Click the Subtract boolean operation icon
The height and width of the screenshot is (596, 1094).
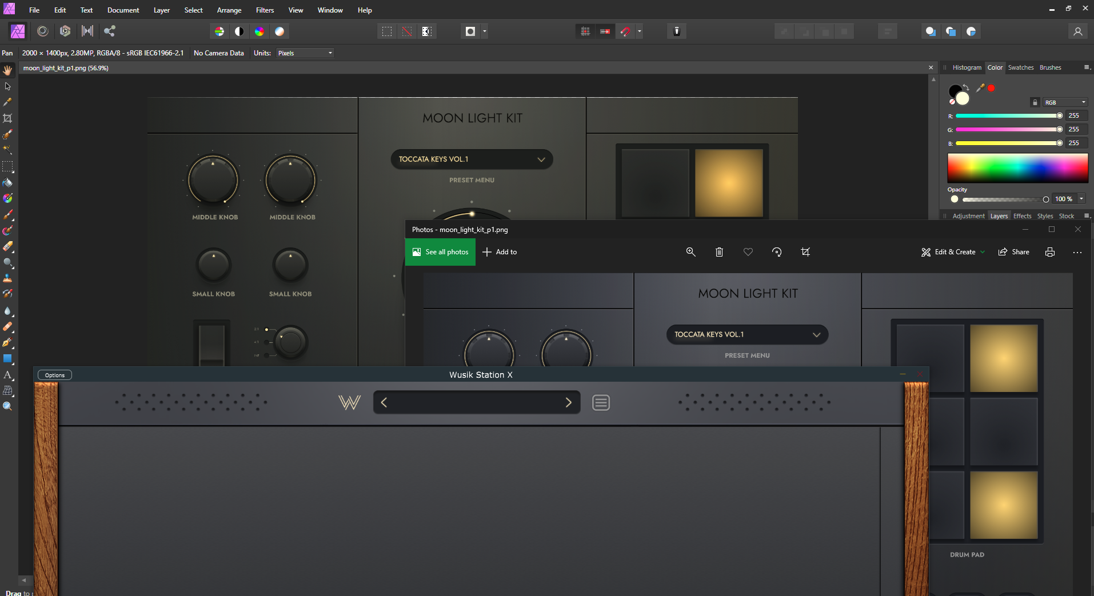click(951, 31)
